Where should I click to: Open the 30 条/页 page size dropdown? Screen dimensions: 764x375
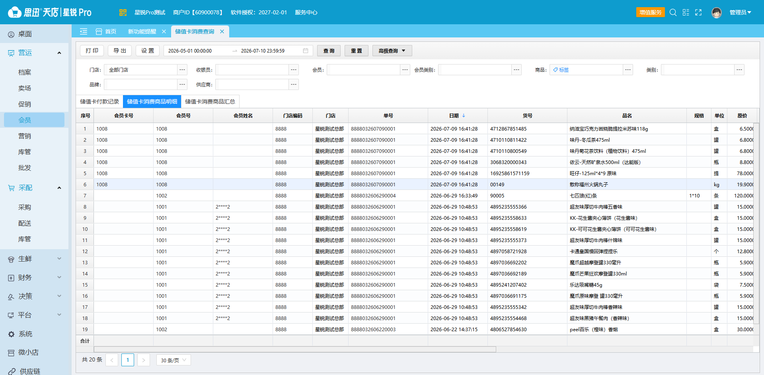(173, 360)
